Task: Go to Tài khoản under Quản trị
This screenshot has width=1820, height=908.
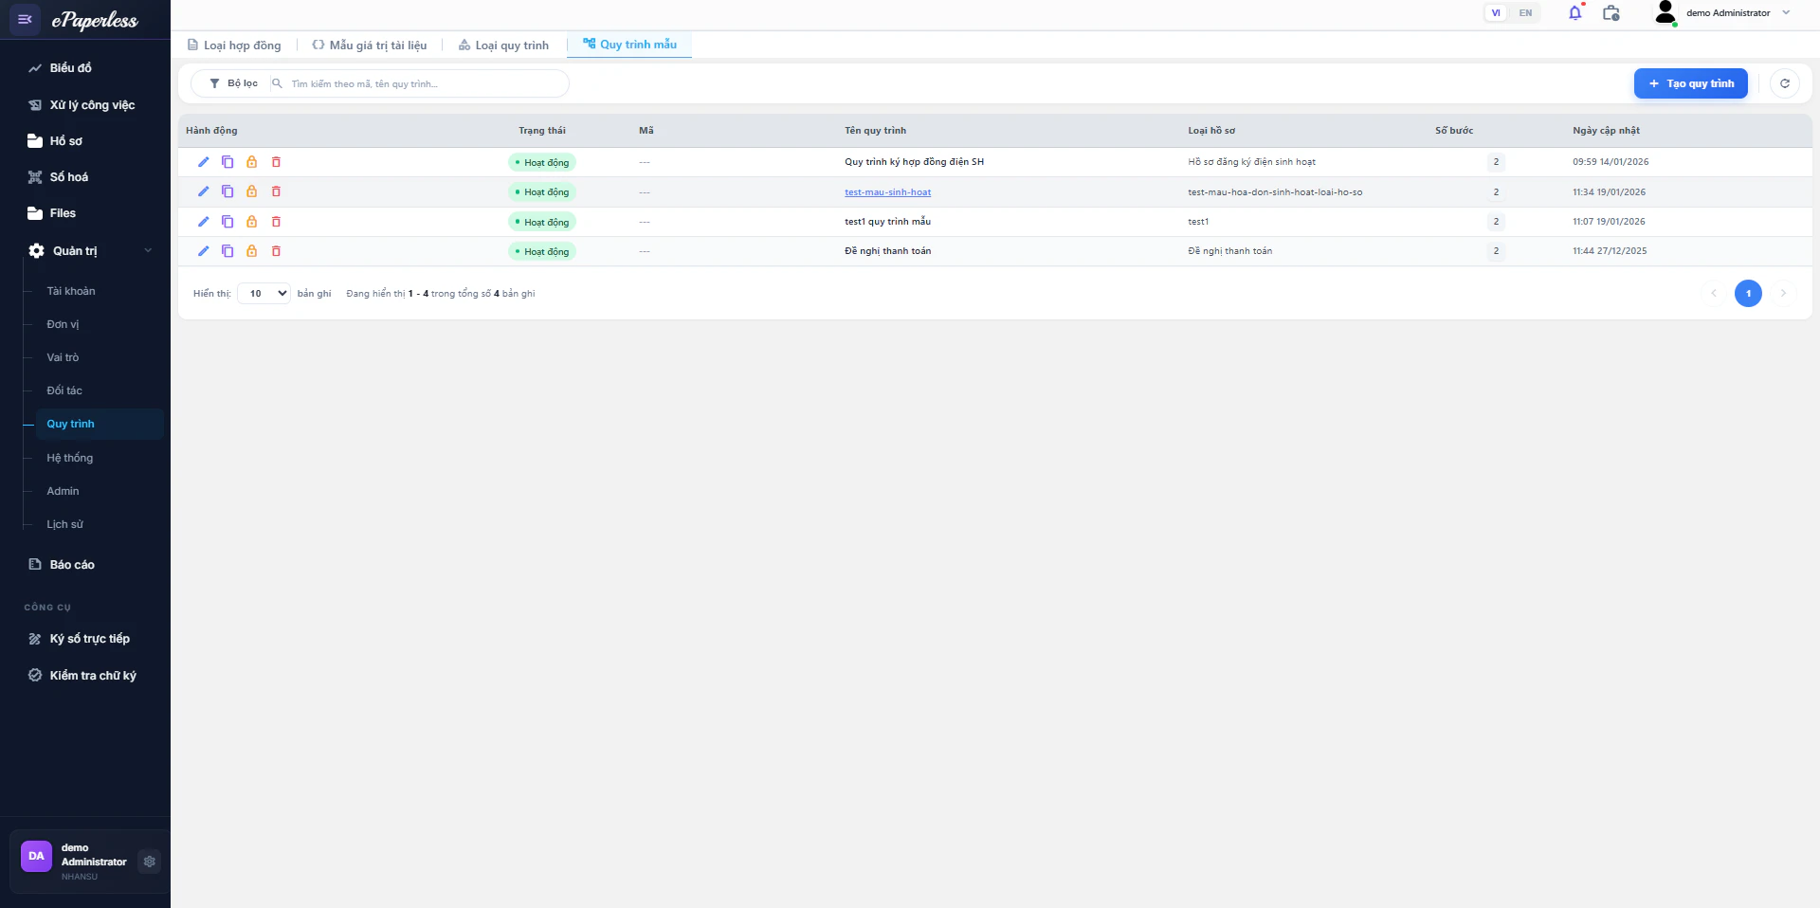Action: click(x=71, y=291)
